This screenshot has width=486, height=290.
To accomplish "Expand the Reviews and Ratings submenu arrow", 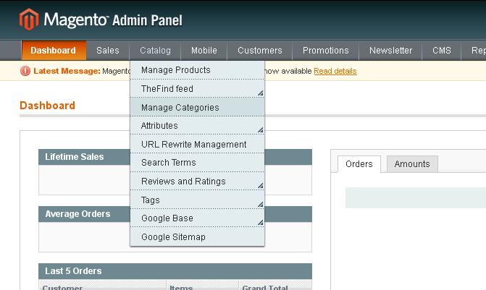I will coord(260,186).
